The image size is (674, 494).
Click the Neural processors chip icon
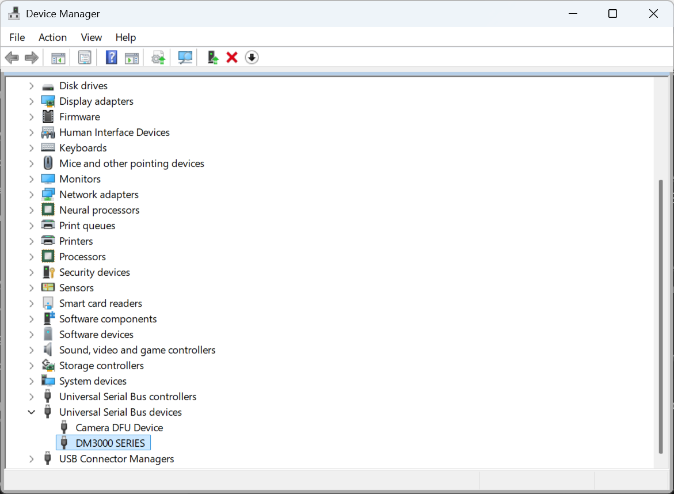click(48, 210)
